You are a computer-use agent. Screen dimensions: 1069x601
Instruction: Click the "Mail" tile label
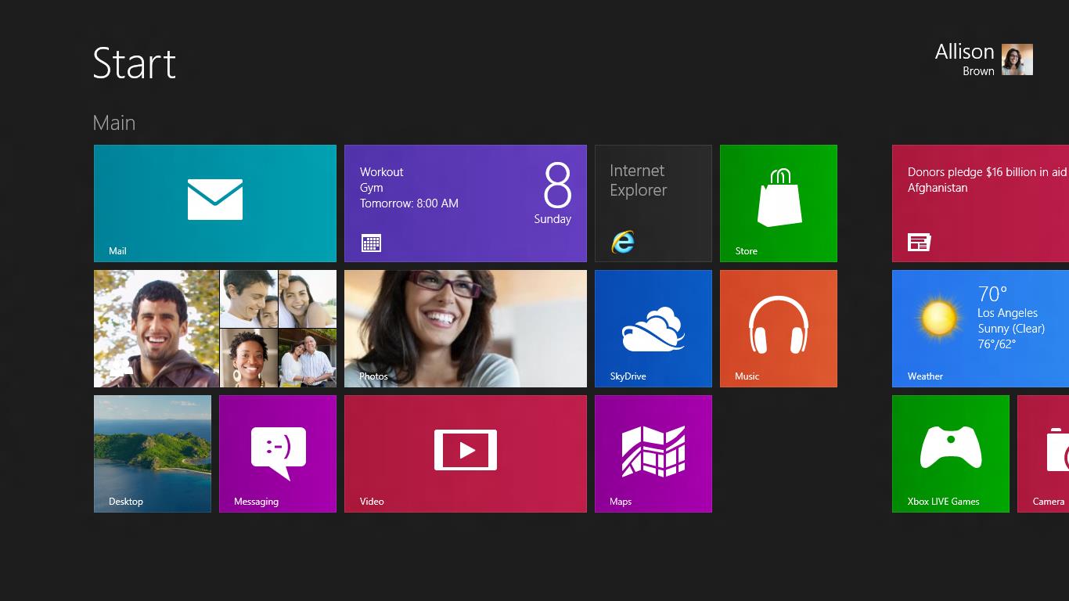(117, 251)
